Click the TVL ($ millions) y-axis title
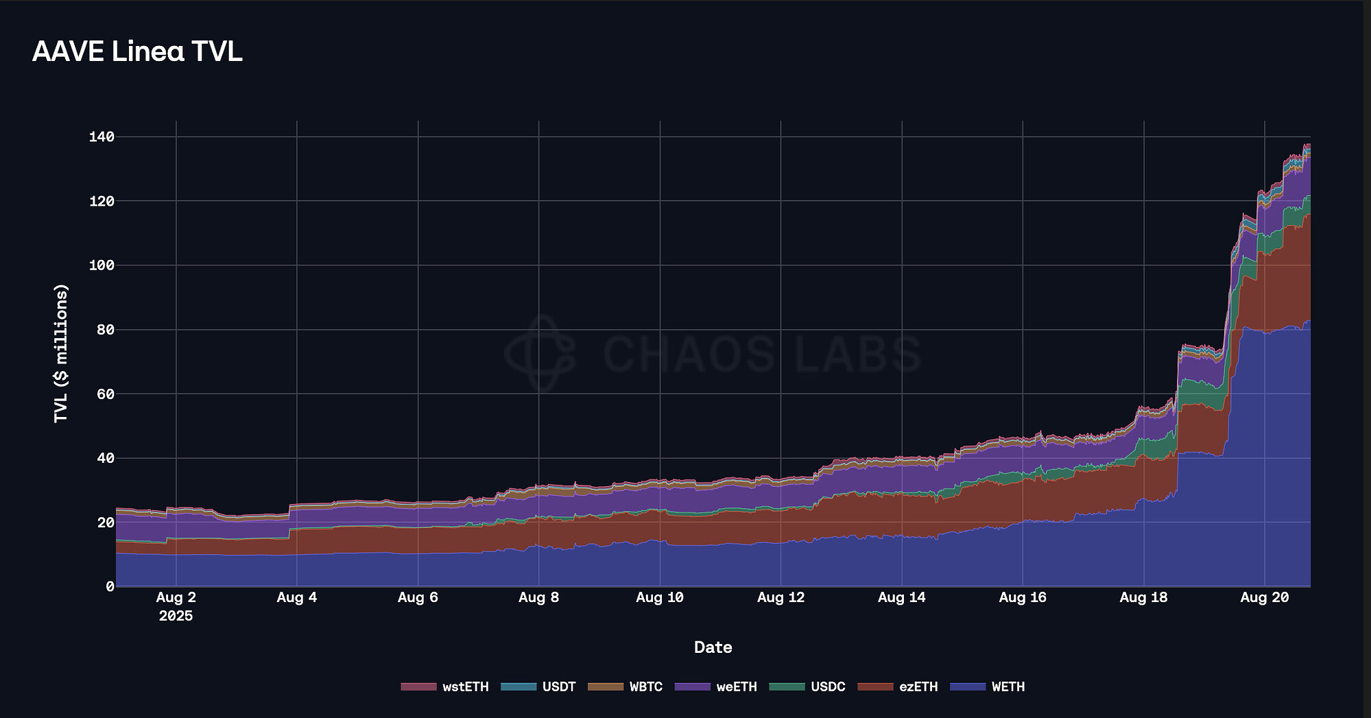Image resolution: width=1371 pixels, height=718 pixels. click(x=61, y=353)
